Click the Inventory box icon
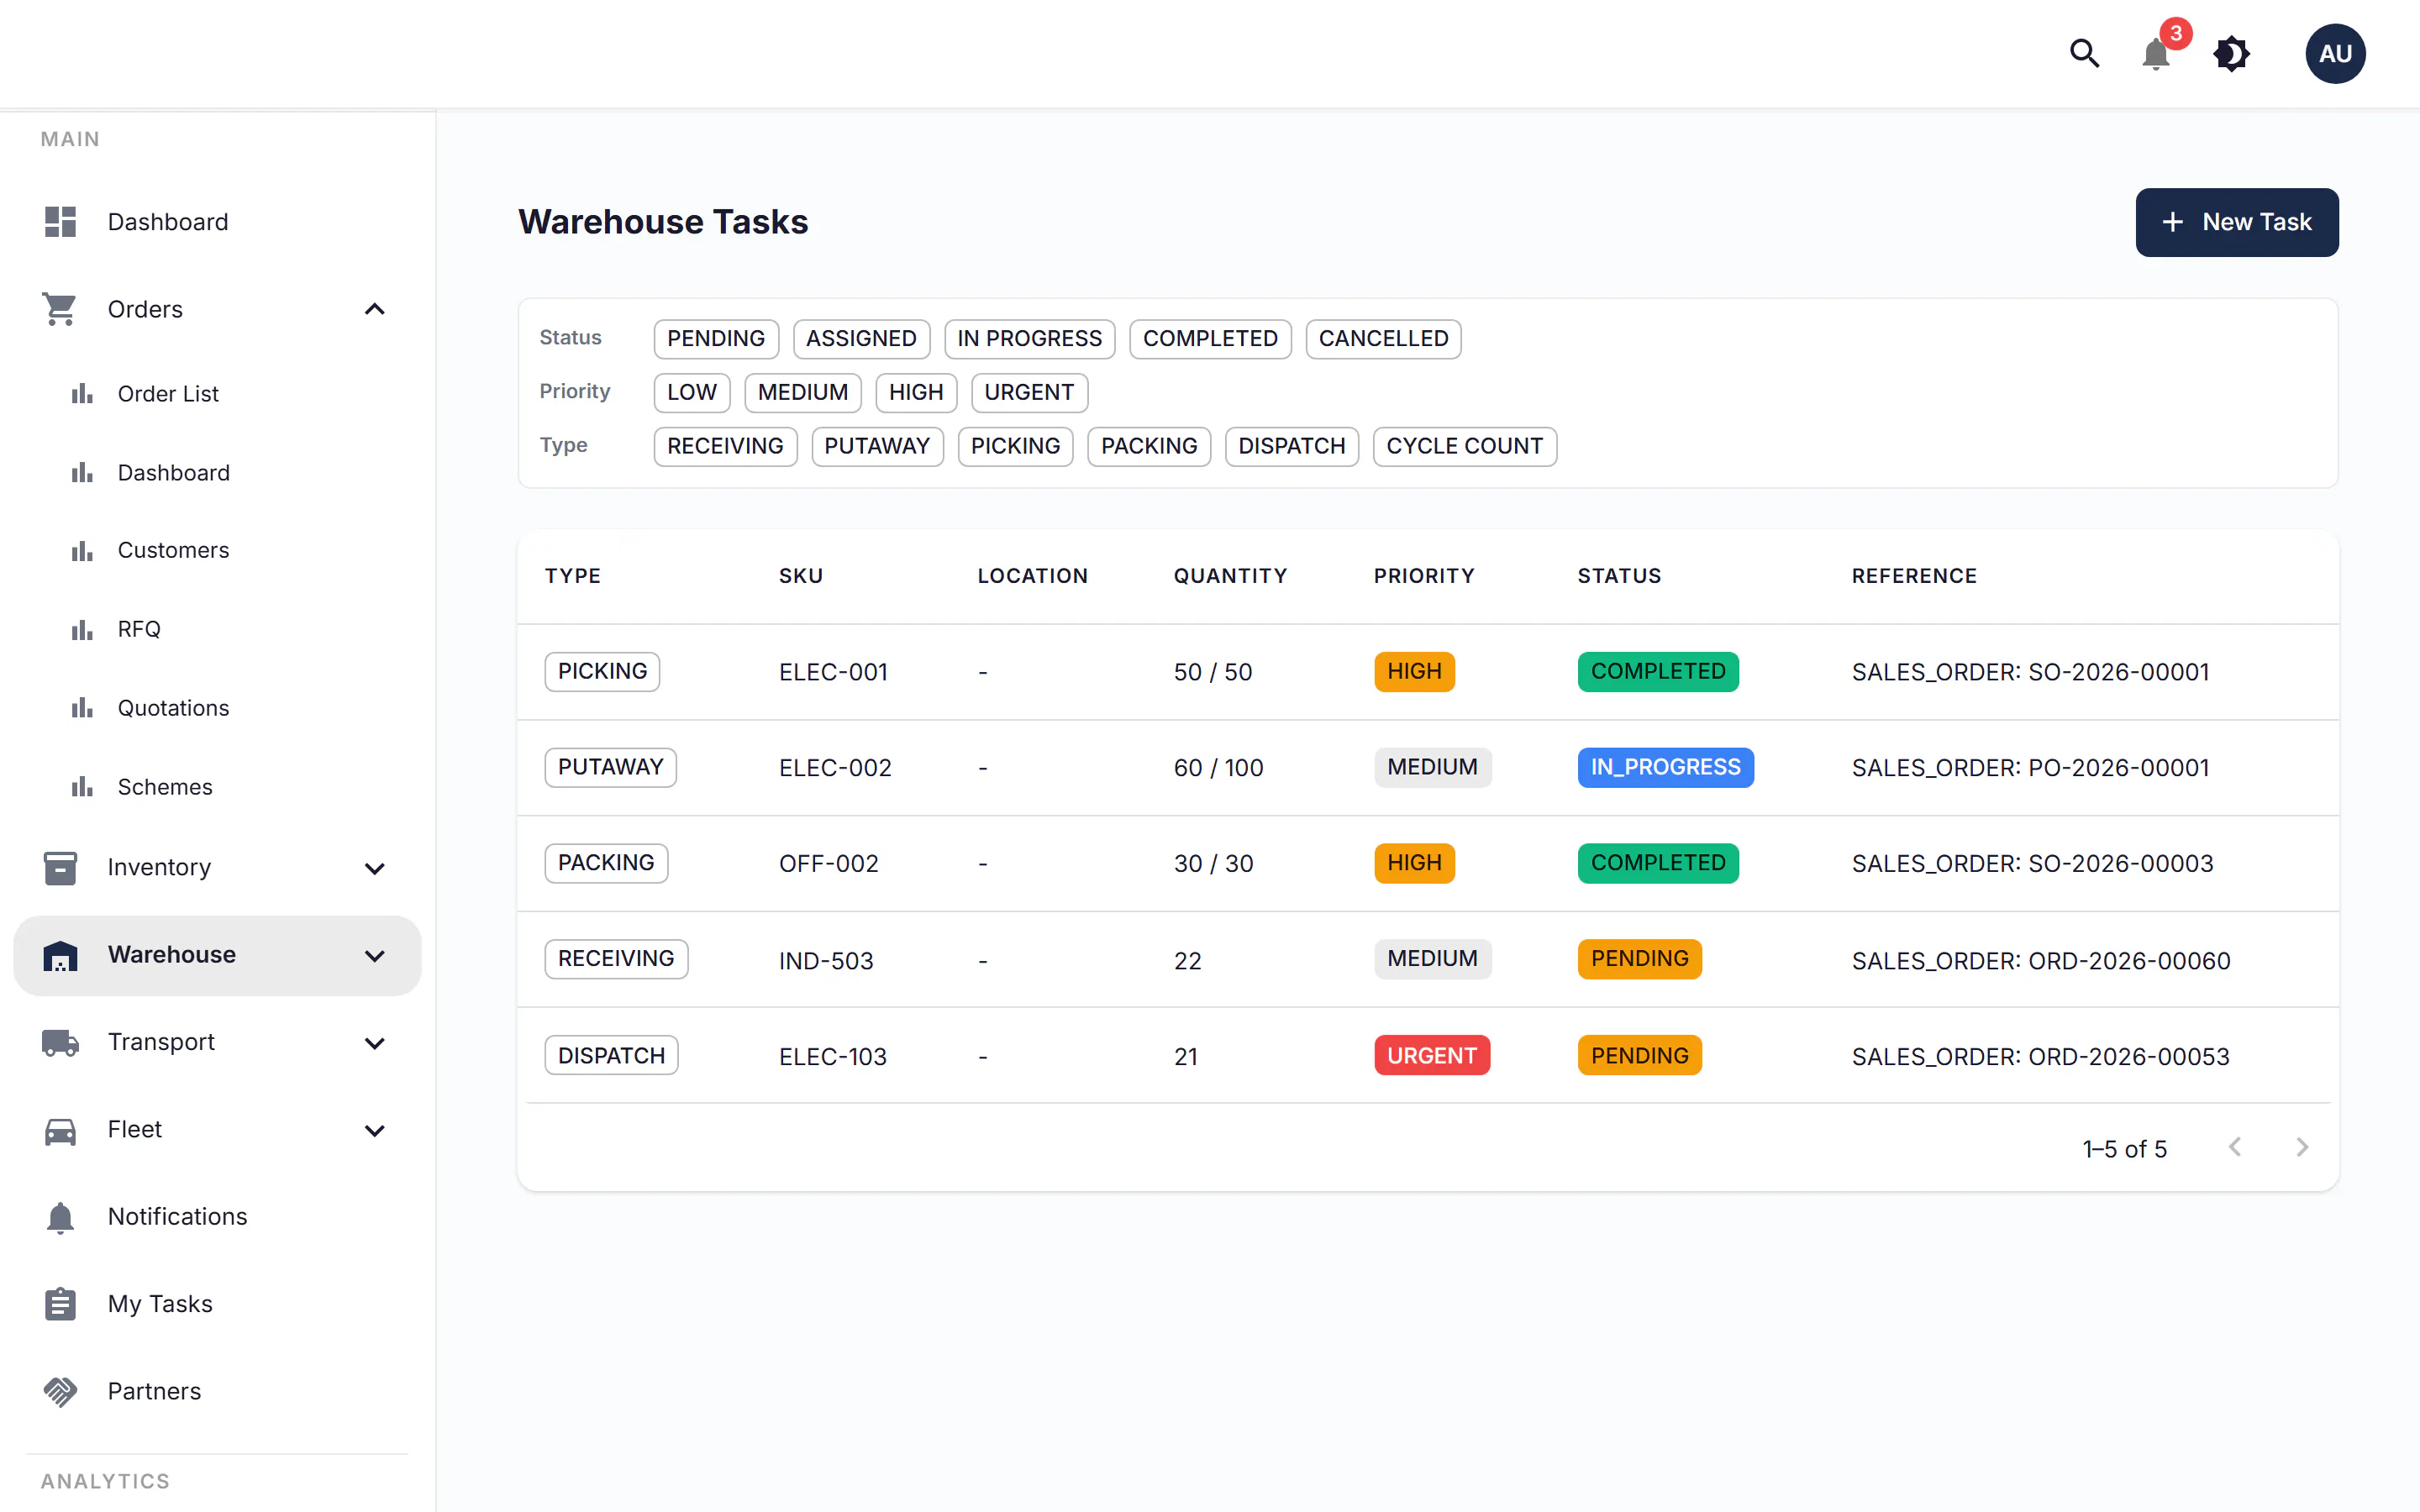Viewport: 2420px width, 1512px height. tap(60, 867)
